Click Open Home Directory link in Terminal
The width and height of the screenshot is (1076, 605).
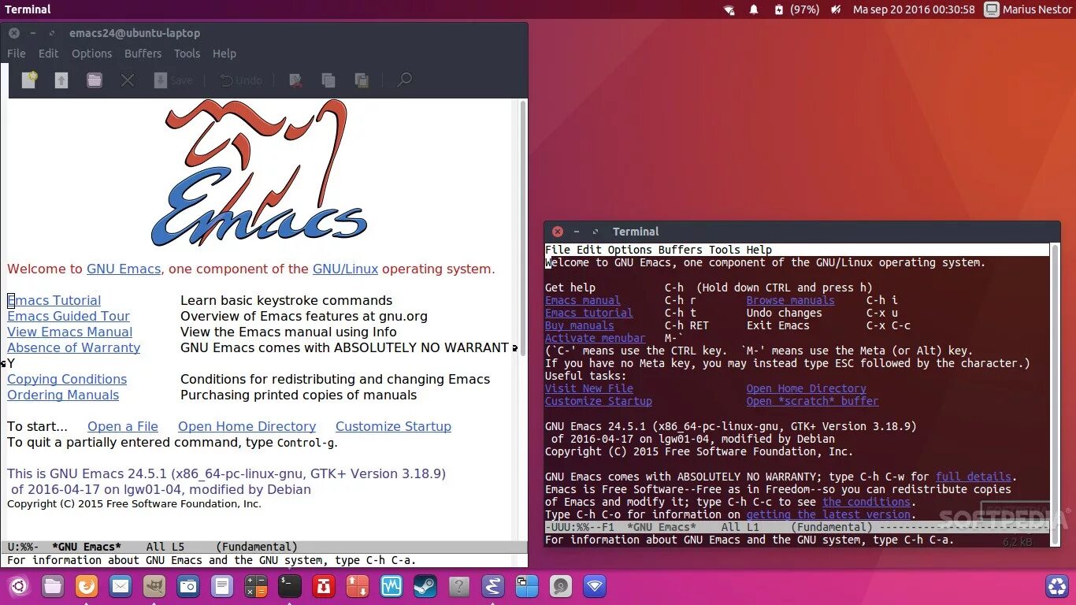(x=807, y=388)
